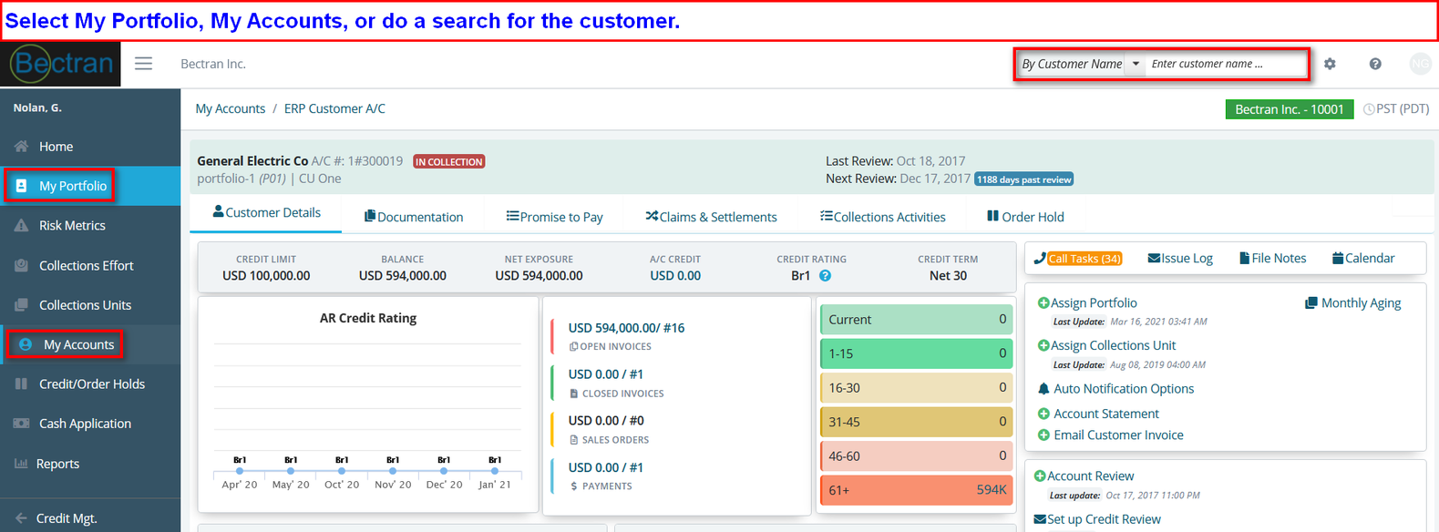Screen dimensions: 1439x532
Task: Click the plus icon beside Assign Portfolio
Action: click(x=1043, y=303)
